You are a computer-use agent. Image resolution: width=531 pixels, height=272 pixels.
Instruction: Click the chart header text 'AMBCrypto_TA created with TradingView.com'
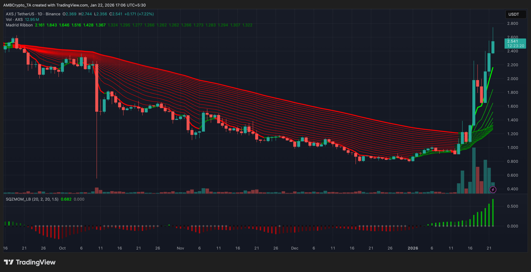pos(46,5)
